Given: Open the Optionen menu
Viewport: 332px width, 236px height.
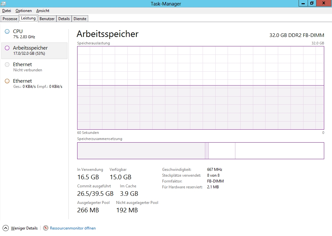Looking at the screenshot, I should pos(24,11).
